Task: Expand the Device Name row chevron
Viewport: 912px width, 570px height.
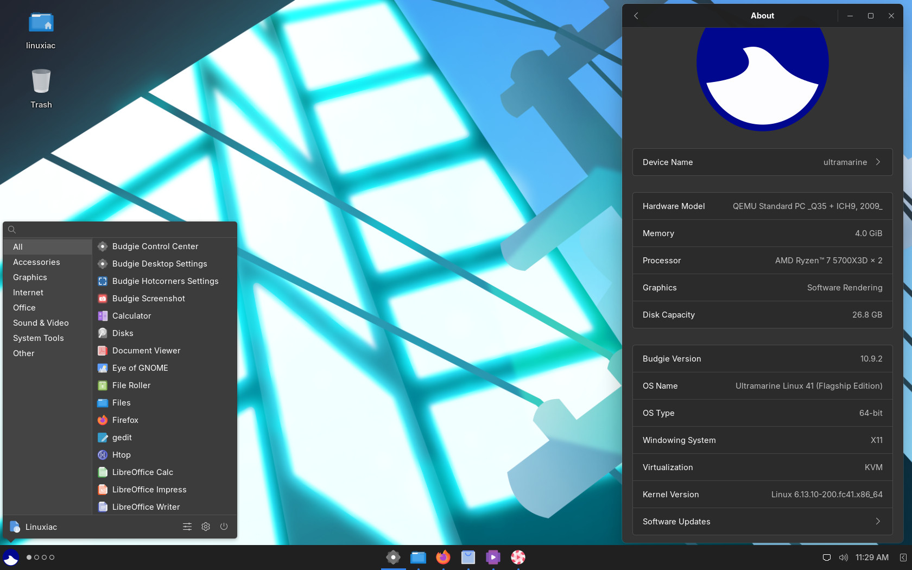Action: coord(878,162)
